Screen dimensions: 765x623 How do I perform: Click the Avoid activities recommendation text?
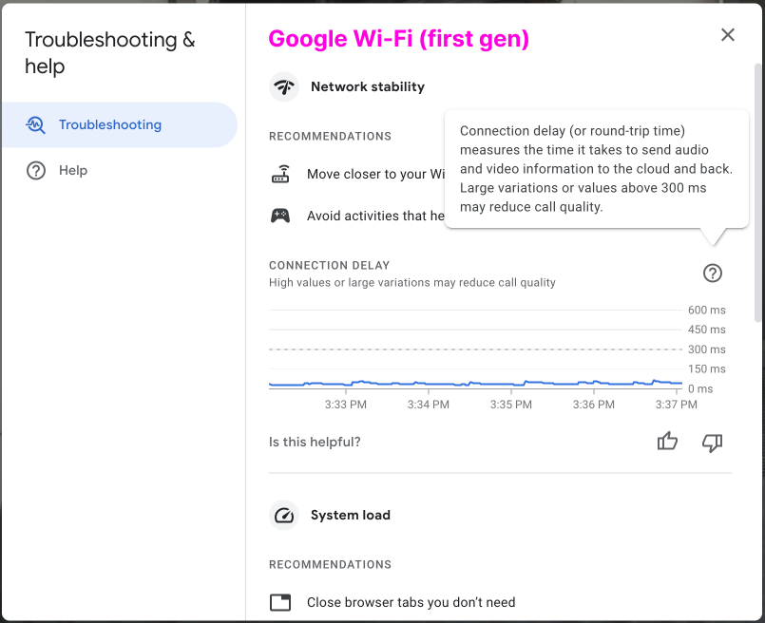click(x=375, y=216)
